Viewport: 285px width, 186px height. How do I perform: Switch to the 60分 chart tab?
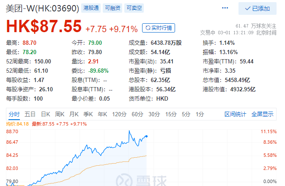coord(137,114)
